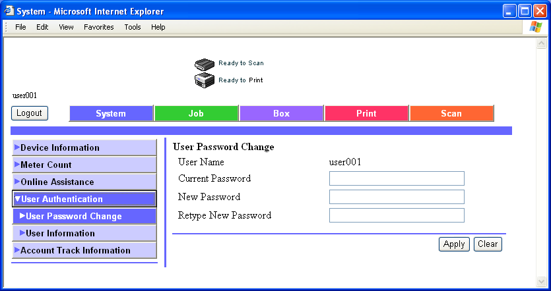Maximize the Internet Explorer window
Image resolution: width=551 pixels, height=291 pixels.
525,11
